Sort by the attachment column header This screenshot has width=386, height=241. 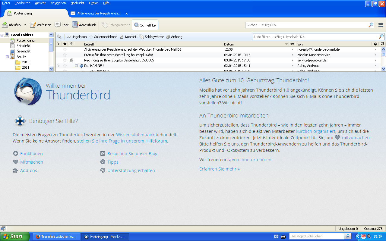click(71, 44)
